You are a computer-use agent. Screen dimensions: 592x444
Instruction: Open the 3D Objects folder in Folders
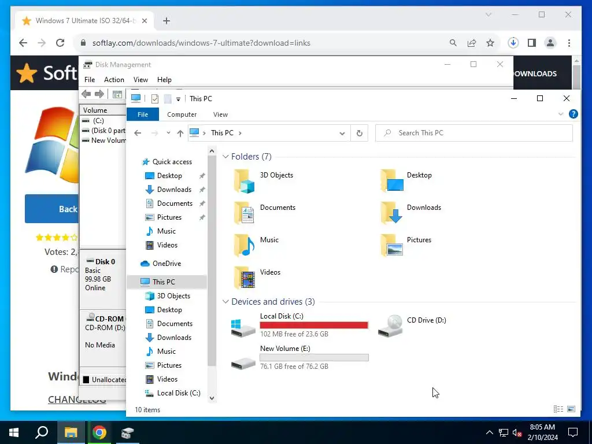264,181
